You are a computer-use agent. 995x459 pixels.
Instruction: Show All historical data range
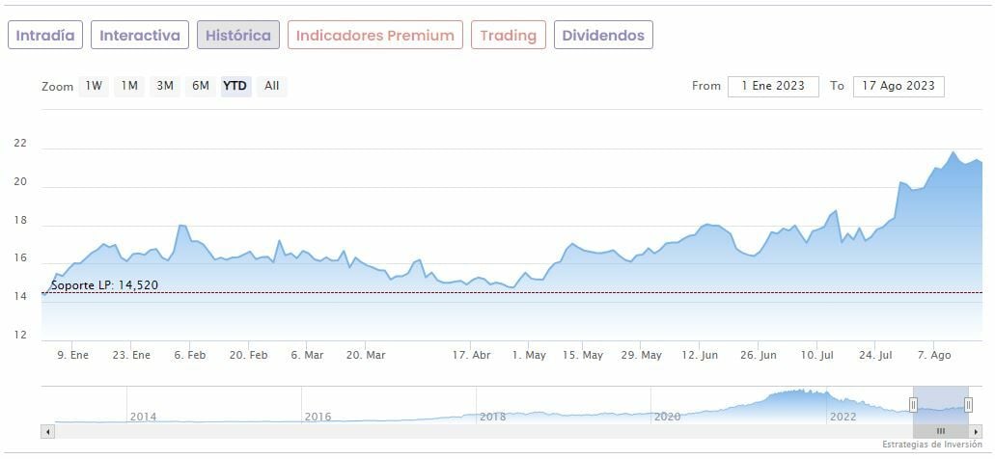click(272, 86)
